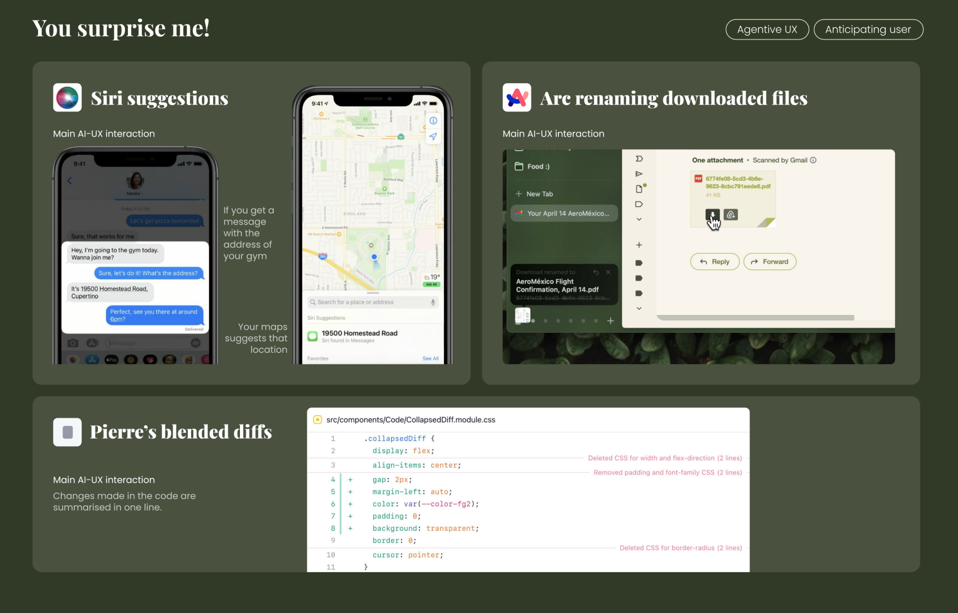Expand the lower Gmail labels chevron
Image resolution: width=958 pixels, height=613 pixels.
pos(639,308)
